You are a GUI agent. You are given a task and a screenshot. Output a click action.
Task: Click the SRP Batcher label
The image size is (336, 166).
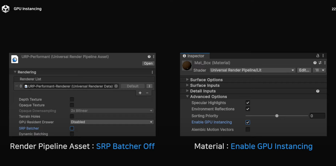pyautogui.click(x=29, y=128)
